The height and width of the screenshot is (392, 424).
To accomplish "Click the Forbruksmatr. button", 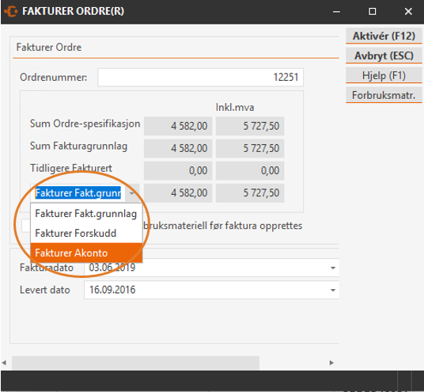I will pos(384,95).
